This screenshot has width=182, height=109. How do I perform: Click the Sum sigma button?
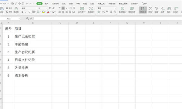pyautogui.click(x=150, y=10)
